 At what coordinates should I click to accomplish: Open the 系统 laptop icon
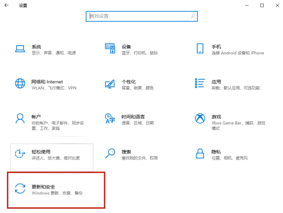pyautogui.click(x=20, y=49)
